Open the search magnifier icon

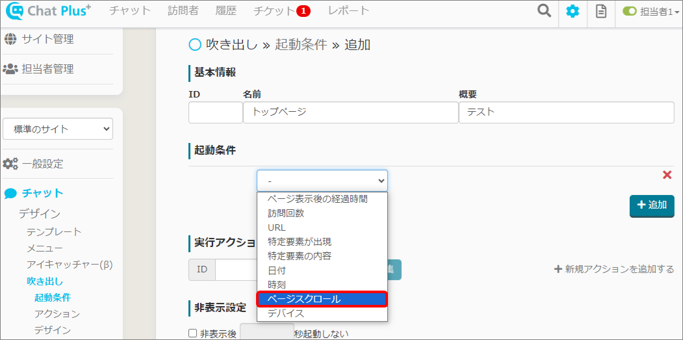[544, 11]
